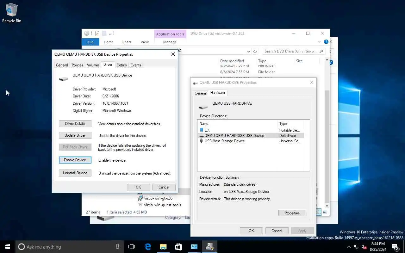Screen dimensions: 405x253
Task: Cancel the USB HARDDRIVE Properties dialog
Action: (x=277, y=231)
